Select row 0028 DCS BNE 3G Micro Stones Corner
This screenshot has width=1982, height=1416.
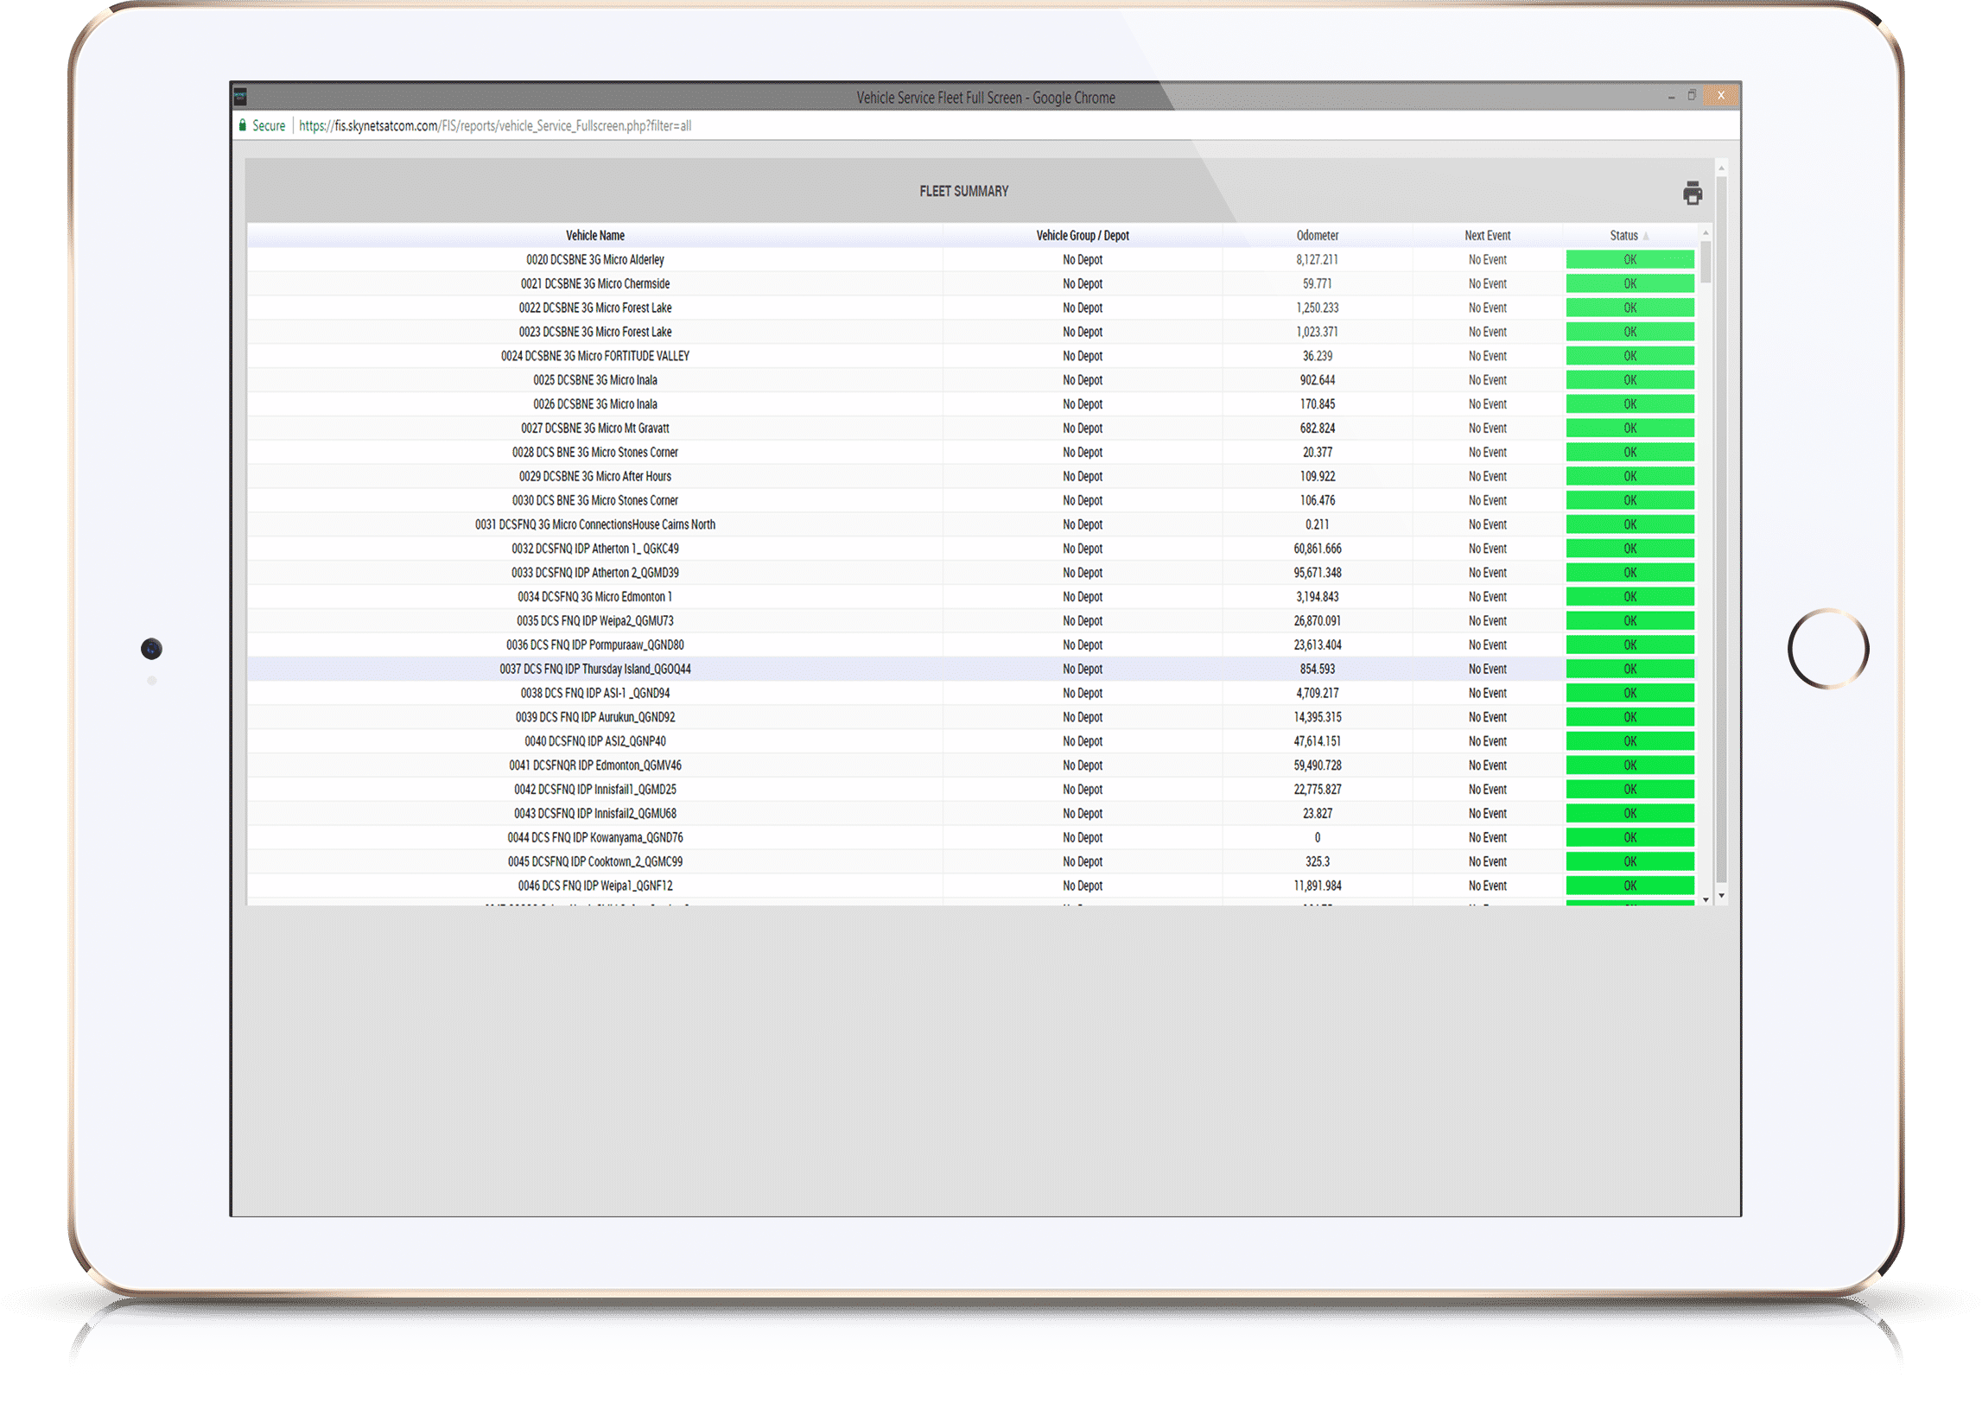[971, 453]
